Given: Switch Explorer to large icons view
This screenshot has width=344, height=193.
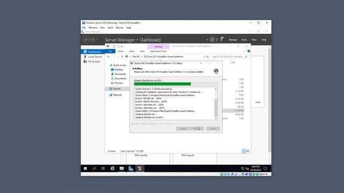Looking at the screenshot, I should (x=248, y=151).
